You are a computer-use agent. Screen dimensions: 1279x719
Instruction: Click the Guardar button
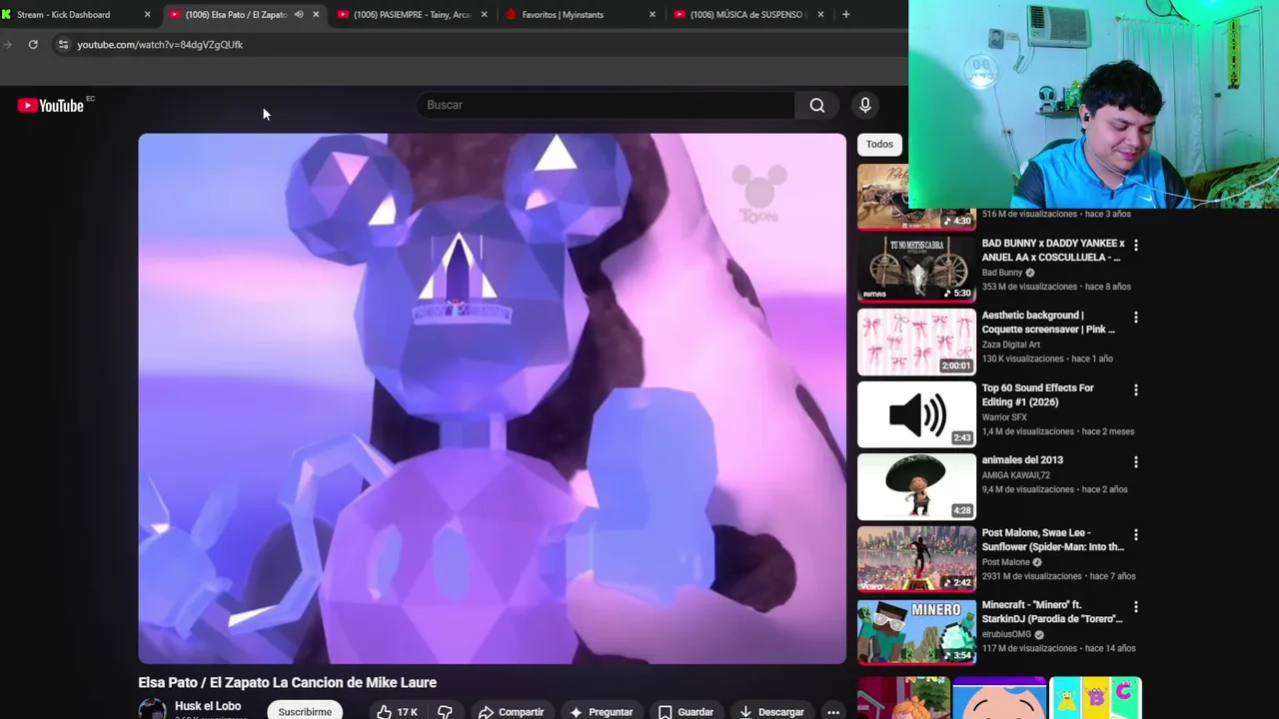pyautogui.click(x=685, y=712)
